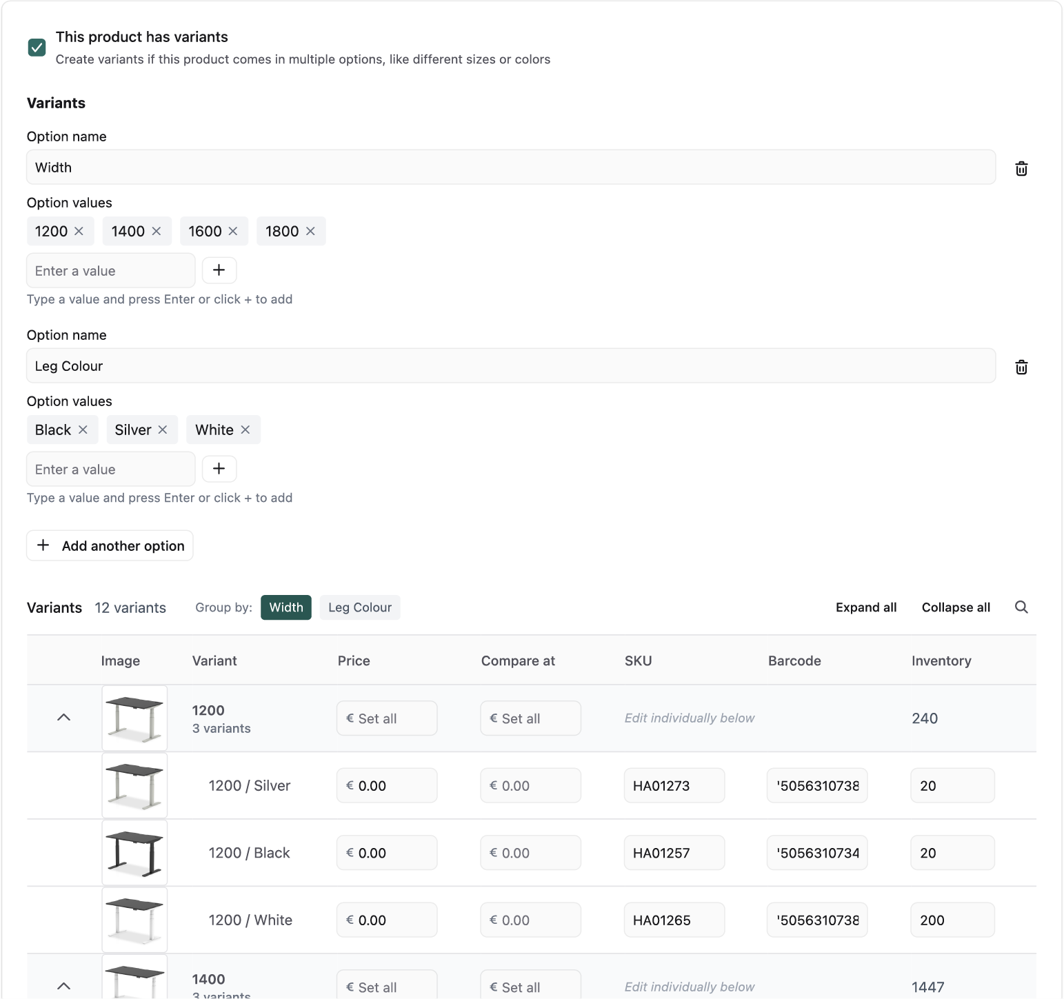Open the 1200 / Black variant image thumbnail

(x=134, y=853)
